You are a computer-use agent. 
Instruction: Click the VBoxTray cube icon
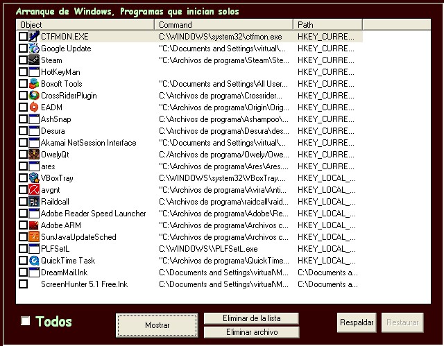(x=34, y=178)
